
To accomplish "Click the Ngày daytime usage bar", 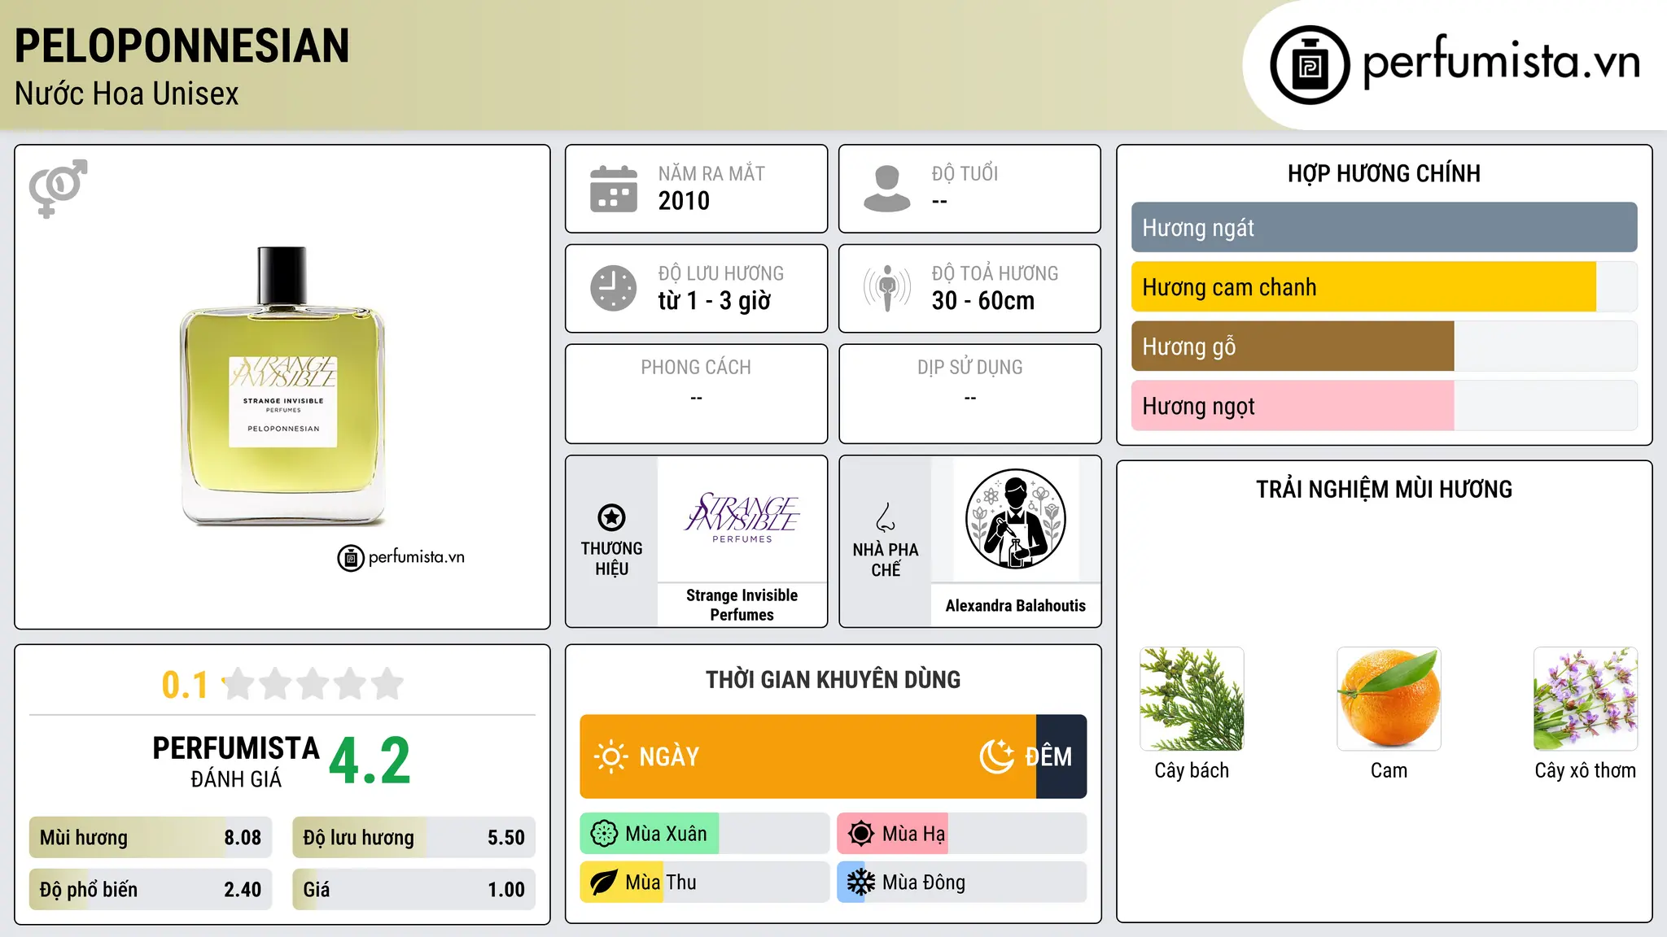I will [807, 756].
